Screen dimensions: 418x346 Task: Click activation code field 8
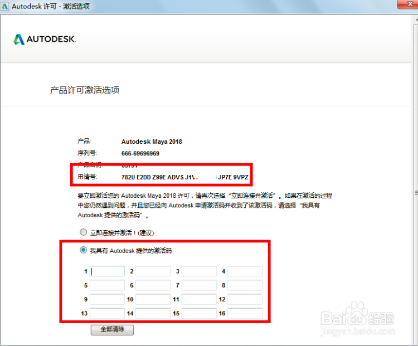[245, 285]
